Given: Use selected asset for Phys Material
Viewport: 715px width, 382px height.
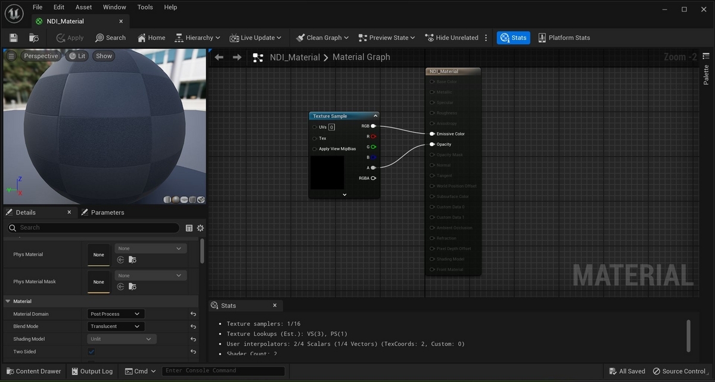Looking at the screenshot, I should [120, 260].
